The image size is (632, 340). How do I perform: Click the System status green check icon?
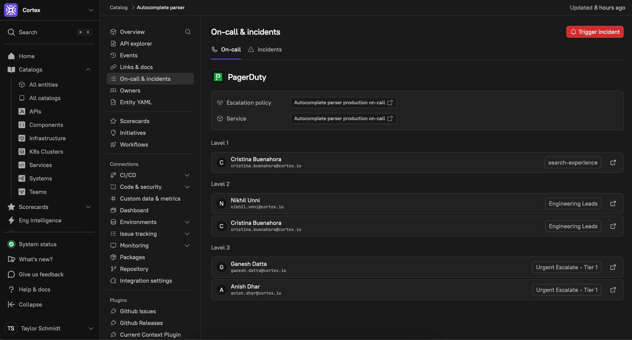coord(11,244)
